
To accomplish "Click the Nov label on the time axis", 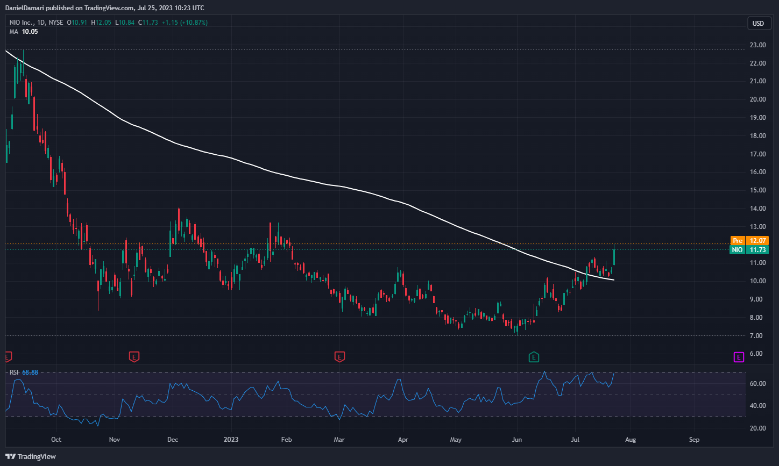I will click(114, 440).
